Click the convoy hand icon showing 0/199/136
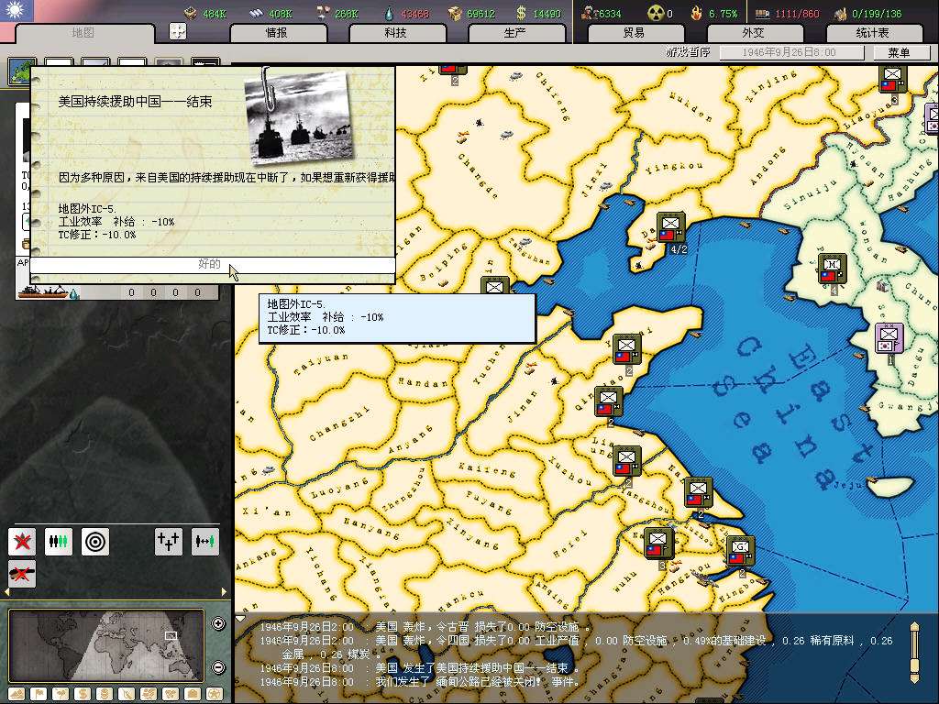 [x=841, y=13]
